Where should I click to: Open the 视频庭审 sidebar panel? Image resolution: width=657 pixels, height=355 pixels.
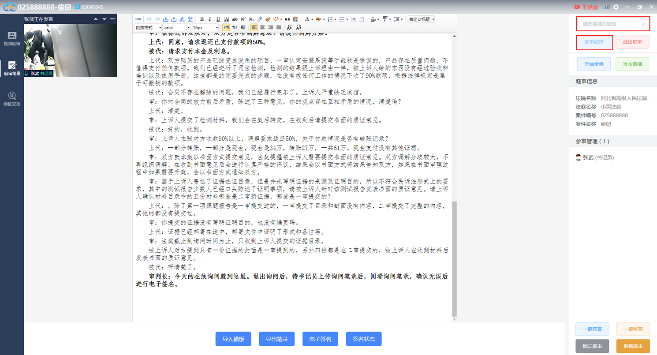point(12,38)
